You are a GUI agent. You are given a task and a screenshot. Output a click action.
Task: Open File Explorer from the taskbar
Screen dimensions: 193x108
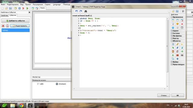13,105
